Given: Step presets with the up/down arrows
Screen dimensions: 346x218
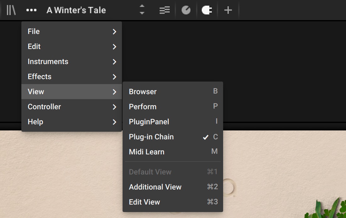Looking at the screenshot, I should [142, 10].
